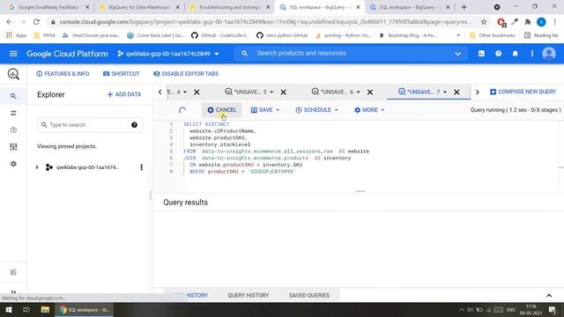This screenshot has height=317, width=564.
Task: Close the UNSAVE 7 query tab
Action: (456, 92)
